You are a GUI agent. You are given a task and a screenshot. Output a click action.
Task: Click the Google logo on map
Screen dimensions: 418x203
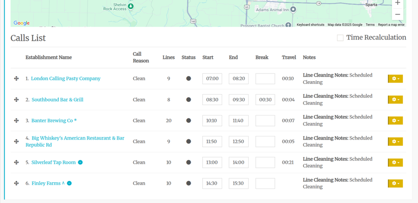click(x=21, y=23)
